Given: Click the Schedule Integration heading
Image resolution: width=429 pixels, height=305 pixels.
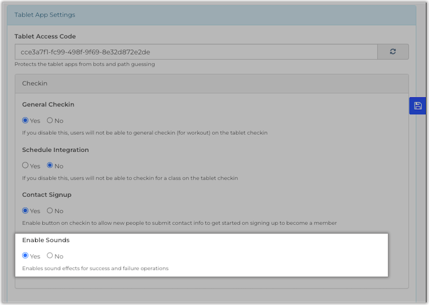Looking at the screenshot, I should (56, 150).
